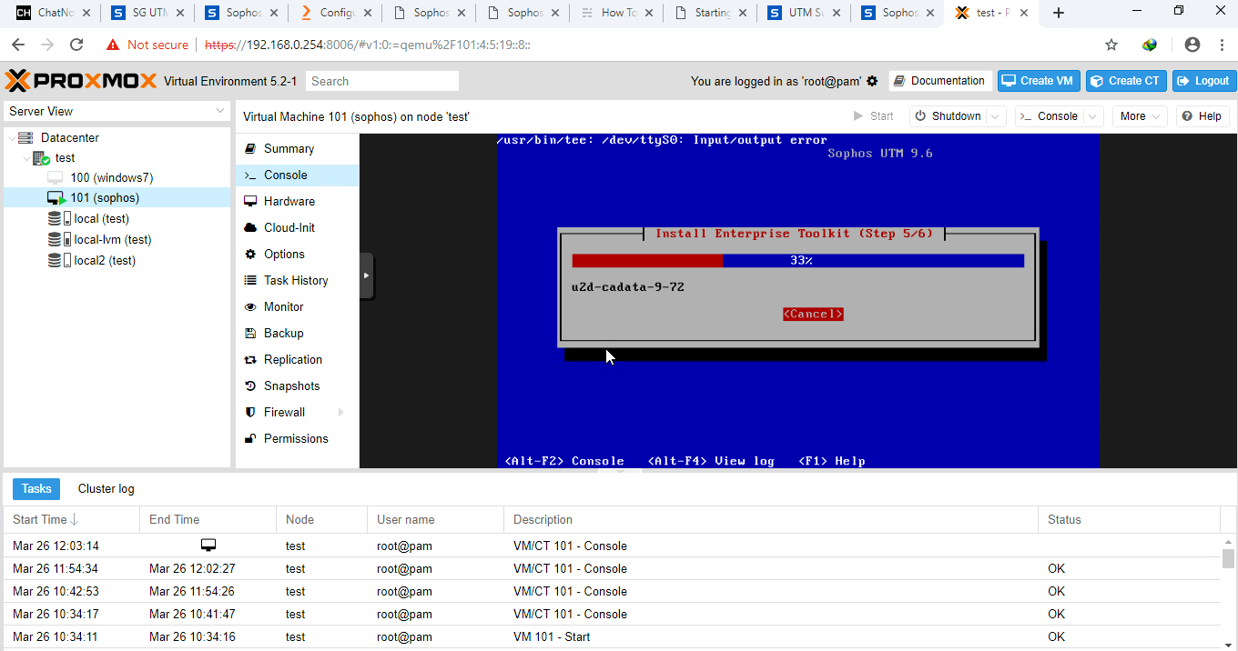
Task: Click the Firewall shield icon
Action: (x=250, y=412)
